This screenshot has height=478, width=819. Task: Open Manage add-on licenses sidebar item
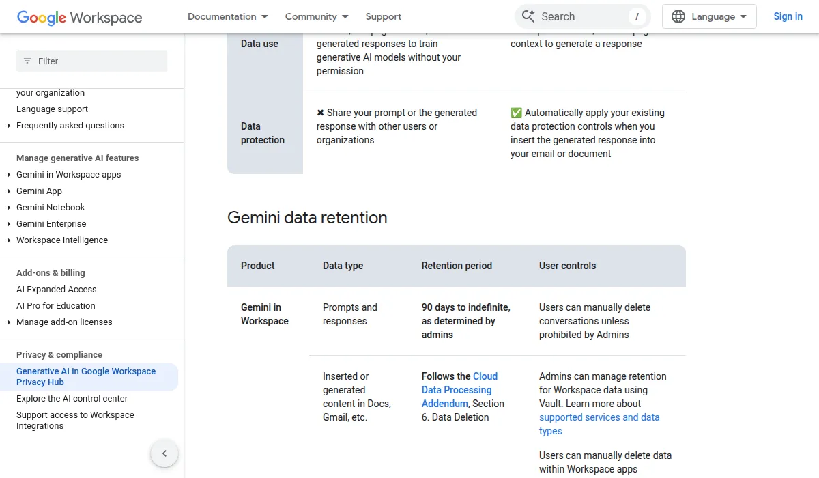click(x=65, y=322)
